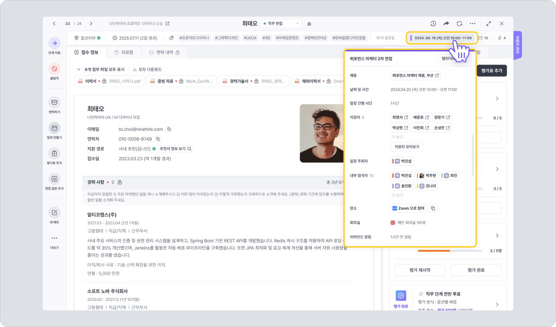Click the 면접 질문 추가 icon in the sidebar
This screenshot has width=556, height=327.
55,179
